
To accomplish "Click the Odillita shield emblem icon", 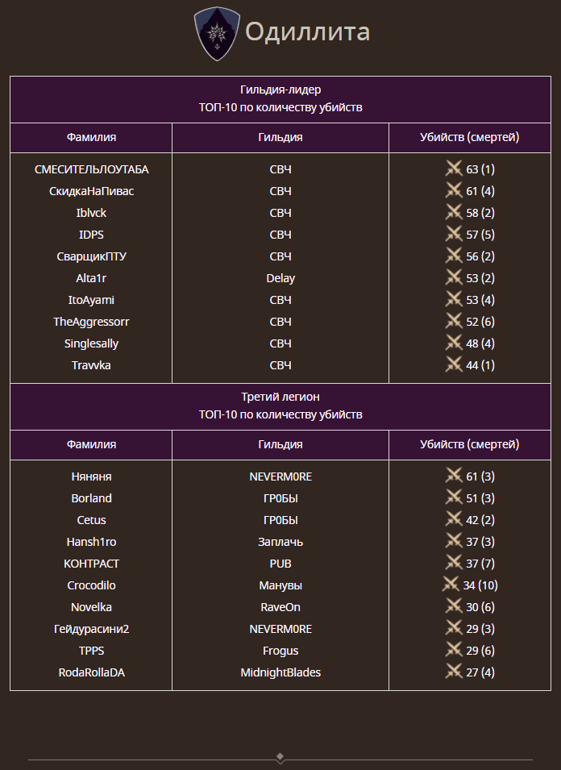I will click(218, 34).
